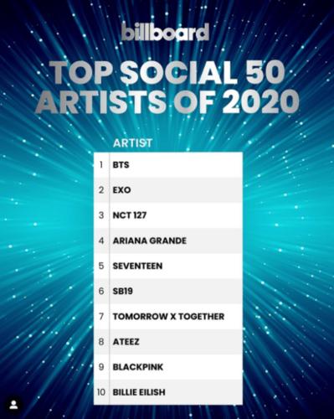
Task: Select the Billie Eilish row
Action: [x=168, y=392]
